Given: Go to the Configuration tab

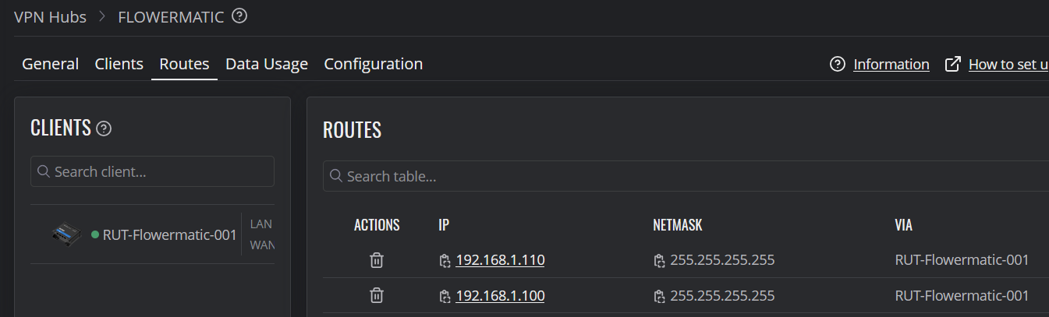Looking at the screenshot, I should 374,64.
